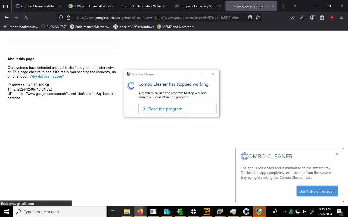Image resolution: width=348 pixels, height=217 pixels.
Task: Expand the list all tabs chevron
Action: coord(294,6)
